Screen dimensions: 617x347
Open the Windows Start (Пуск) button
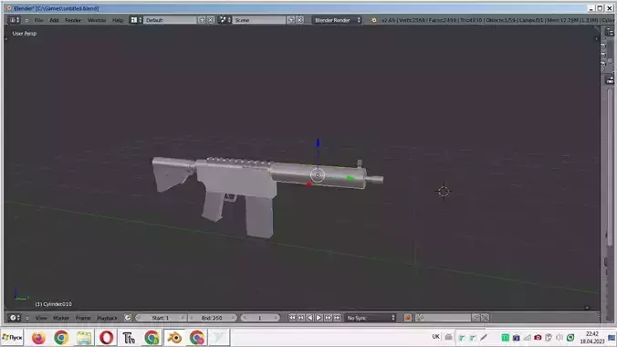(13, 338)
